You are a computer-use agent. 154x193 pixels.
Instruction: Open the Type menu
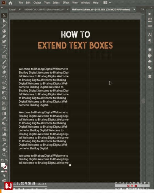pos(47,2)
